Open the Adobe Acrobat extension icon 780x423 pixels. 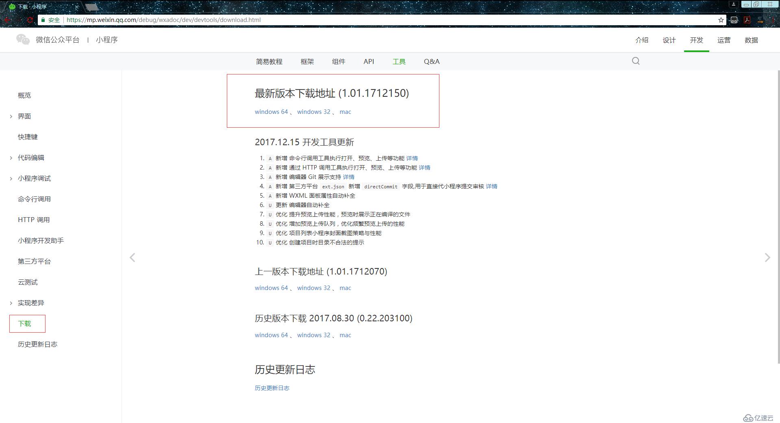(x=747, y=20)
